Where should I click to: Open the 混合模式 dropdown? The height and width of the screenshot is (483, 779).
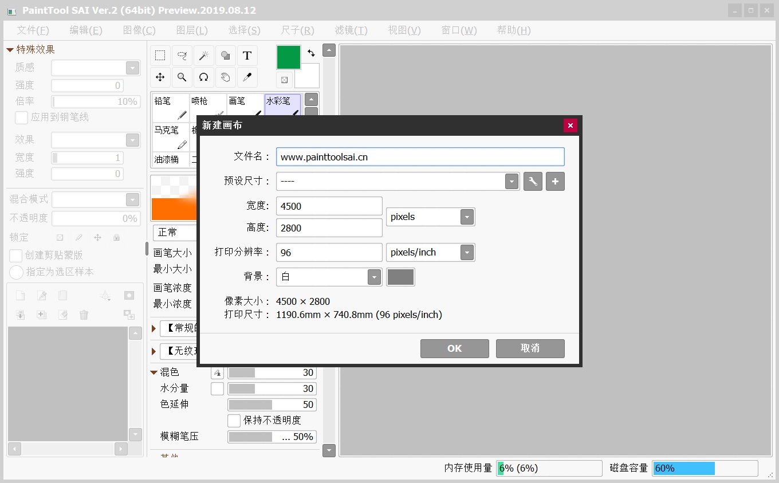133,199
